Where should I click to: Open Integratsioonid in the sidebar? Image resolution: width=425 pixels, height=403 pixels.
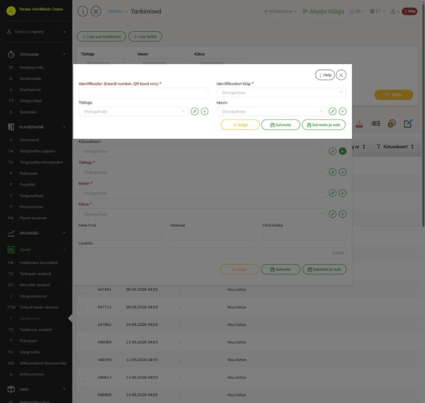tap(33, 296)
